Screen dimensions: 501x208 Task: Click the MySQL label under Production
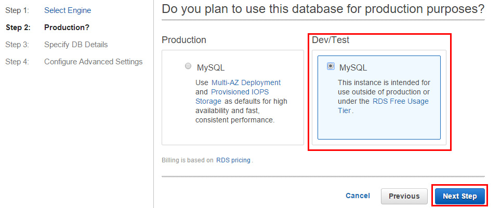[x=210, y=67]
